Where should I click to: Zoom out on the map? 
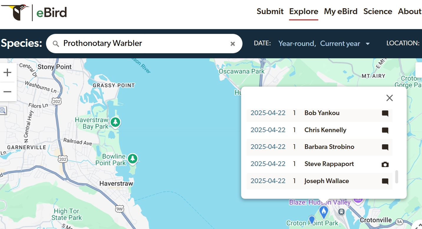tap(7, 92)
